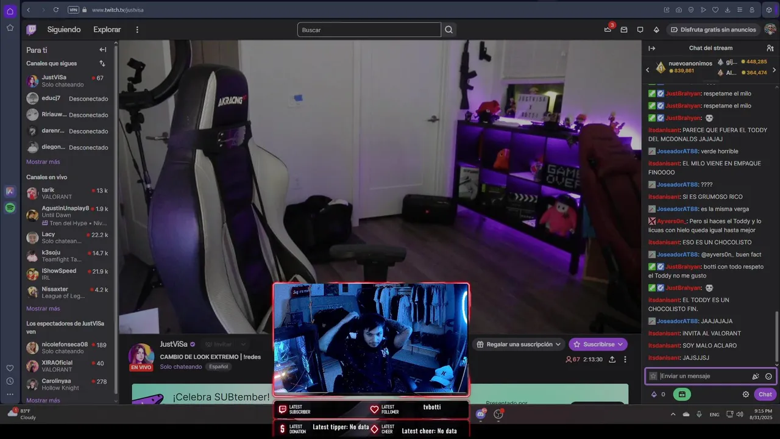
Task: Expand hidden system tray icons chevron
Action: point(673,414)
